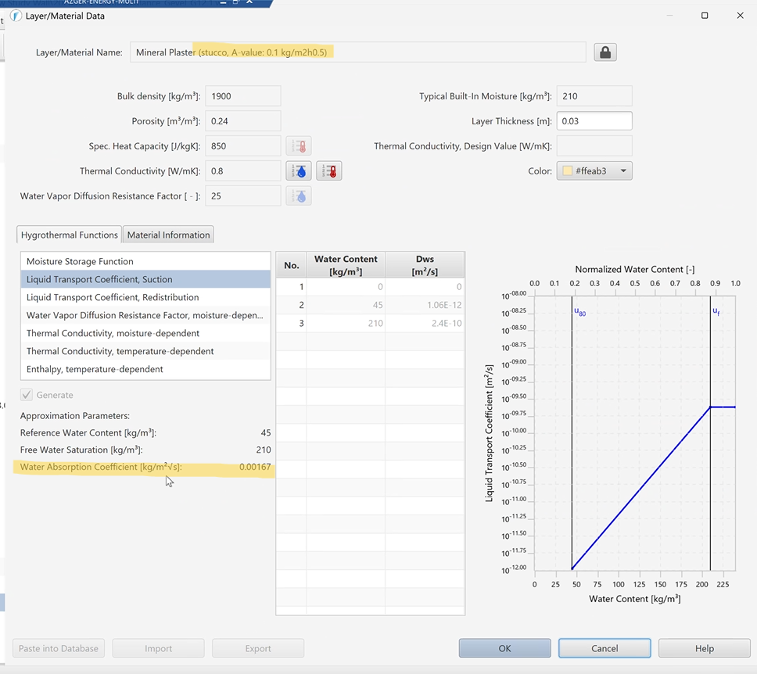This screenshot has height=674, width=757.
Task: Close the Layer/Material Data dialog
Action: pos(740,16)
